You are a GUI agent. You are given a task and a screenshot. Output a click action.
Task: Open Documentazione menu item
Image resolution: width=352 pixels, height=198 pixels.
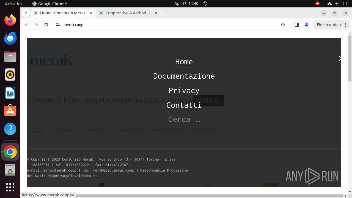coord(184,76)
